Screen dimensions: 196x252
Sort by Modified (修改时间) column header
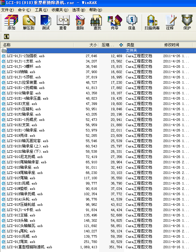click(177, 45)
